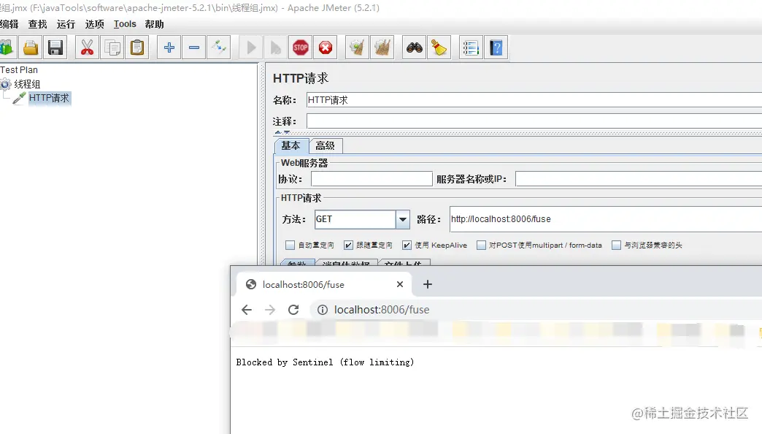Click the Paste clipboard icon
Image resolution: width=762 pixels, height=434 pixels.
[137, 47]
